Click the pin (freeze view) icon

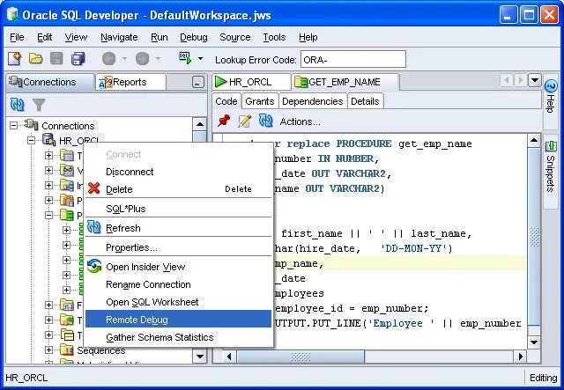(x=223, y=121)
